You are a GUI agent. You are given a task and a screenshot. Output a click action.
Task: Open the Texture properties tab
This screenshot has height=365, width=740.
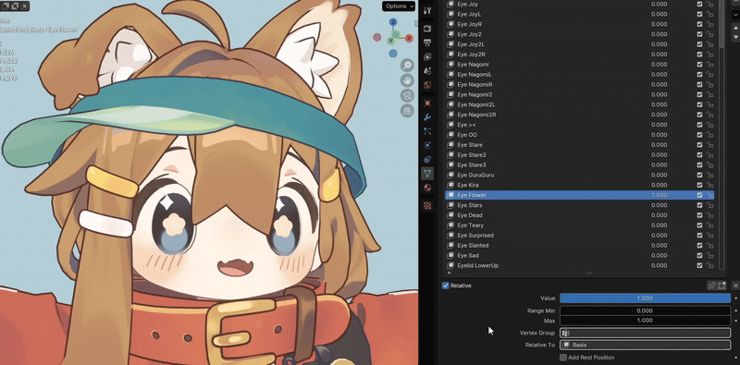click(427, 206)
